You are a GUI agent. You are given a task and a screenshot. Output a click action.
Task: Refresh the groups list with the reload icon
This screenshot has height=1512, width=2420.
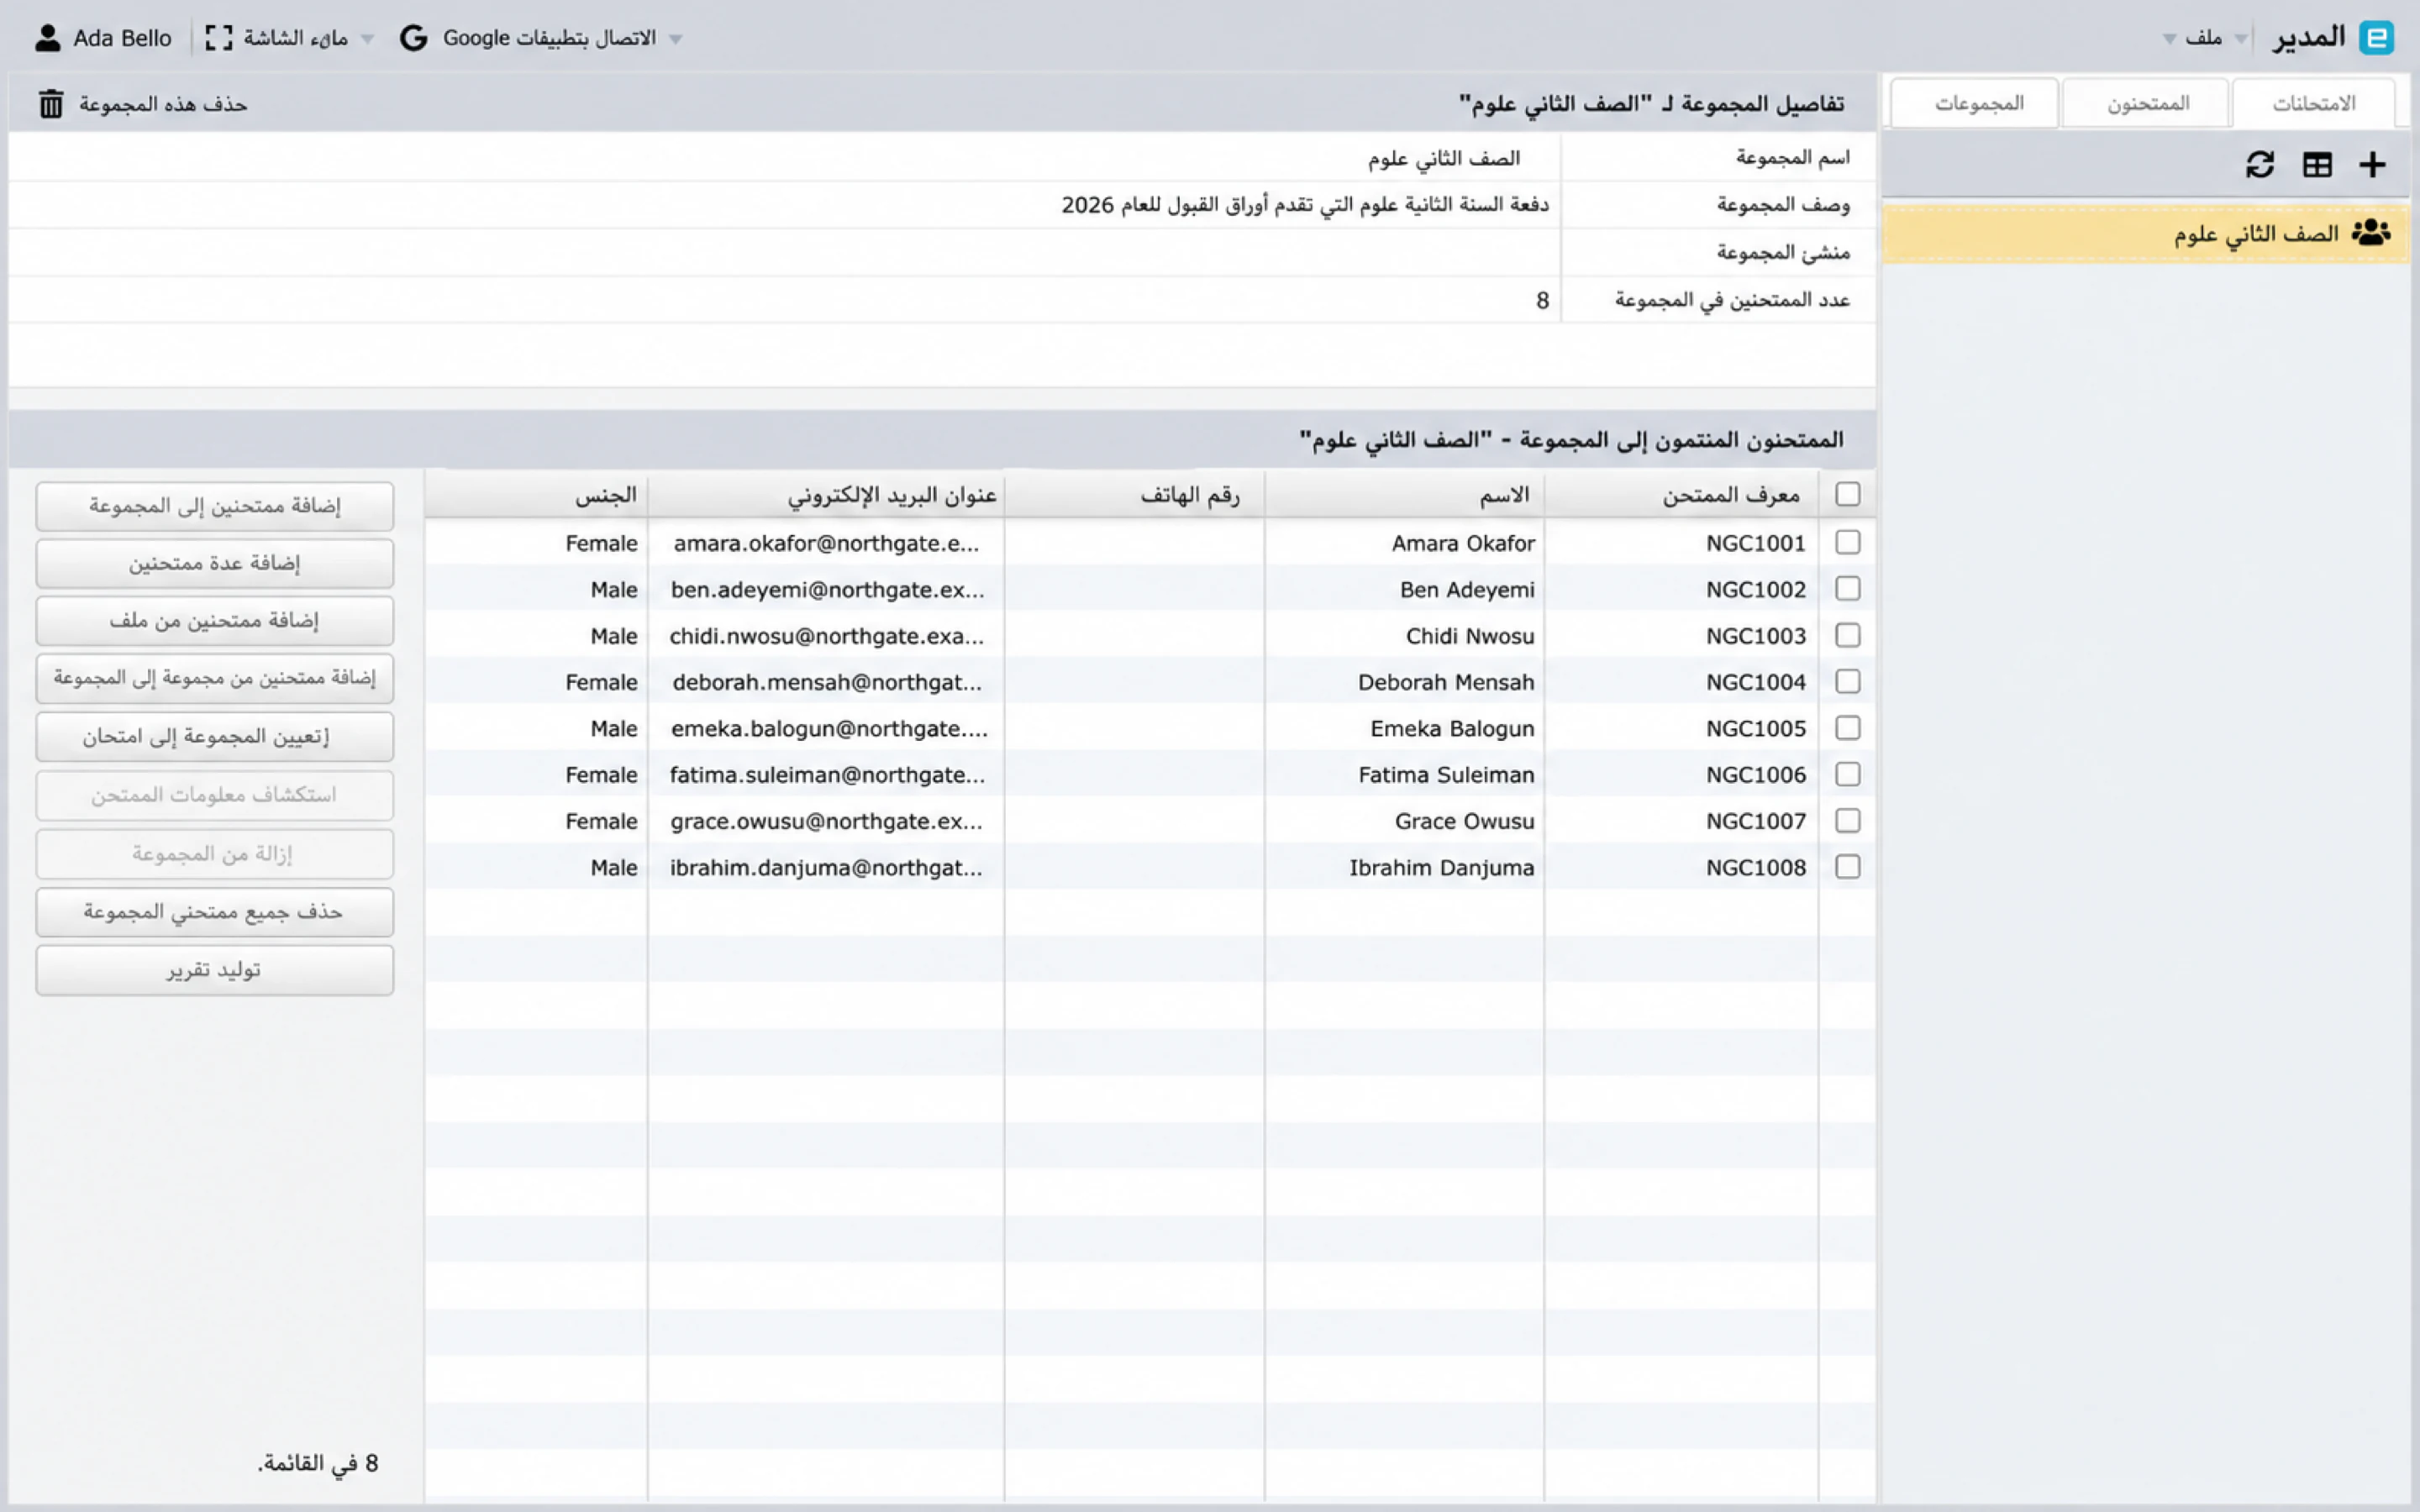pos(2260,164)
